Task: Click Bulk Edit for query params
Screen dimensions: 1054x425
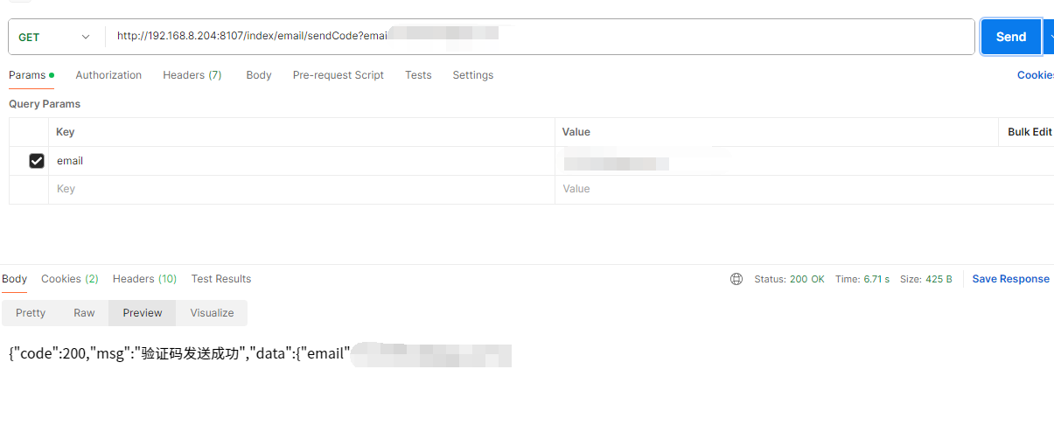Action: [1029, 132]
